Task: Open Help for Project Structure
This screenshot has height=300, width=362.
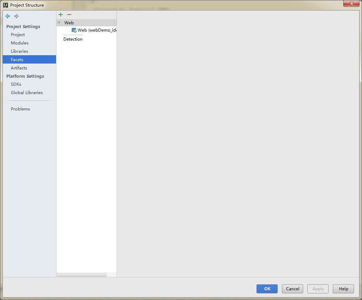Action: 343,289
